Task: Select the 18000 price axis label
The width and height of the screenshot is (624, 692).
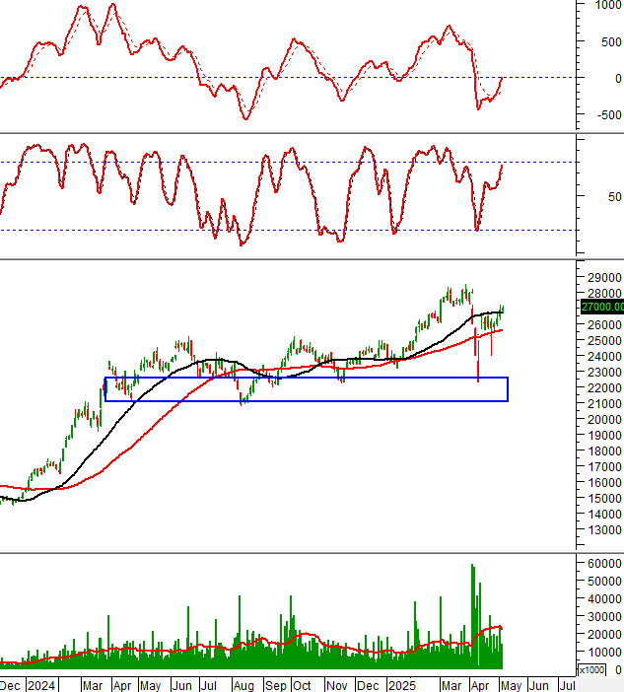Action: pos(604,451)
